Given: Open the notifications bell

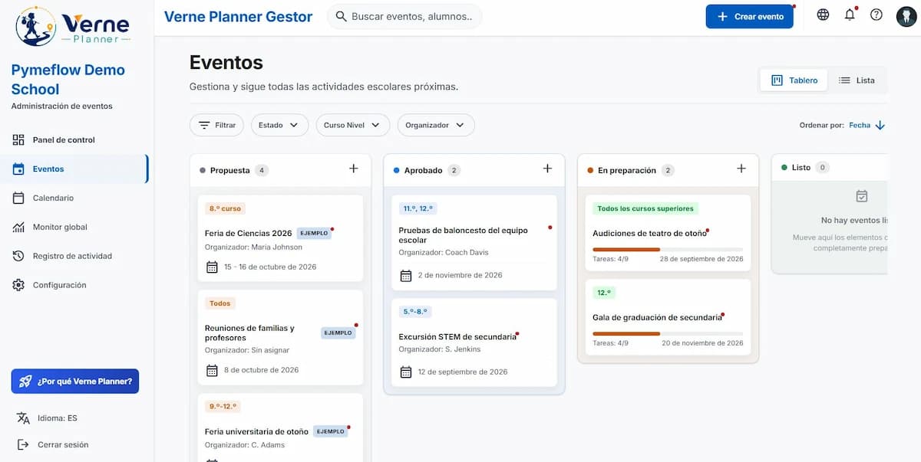Looking at the screenshot, I should tap(850, 15).
